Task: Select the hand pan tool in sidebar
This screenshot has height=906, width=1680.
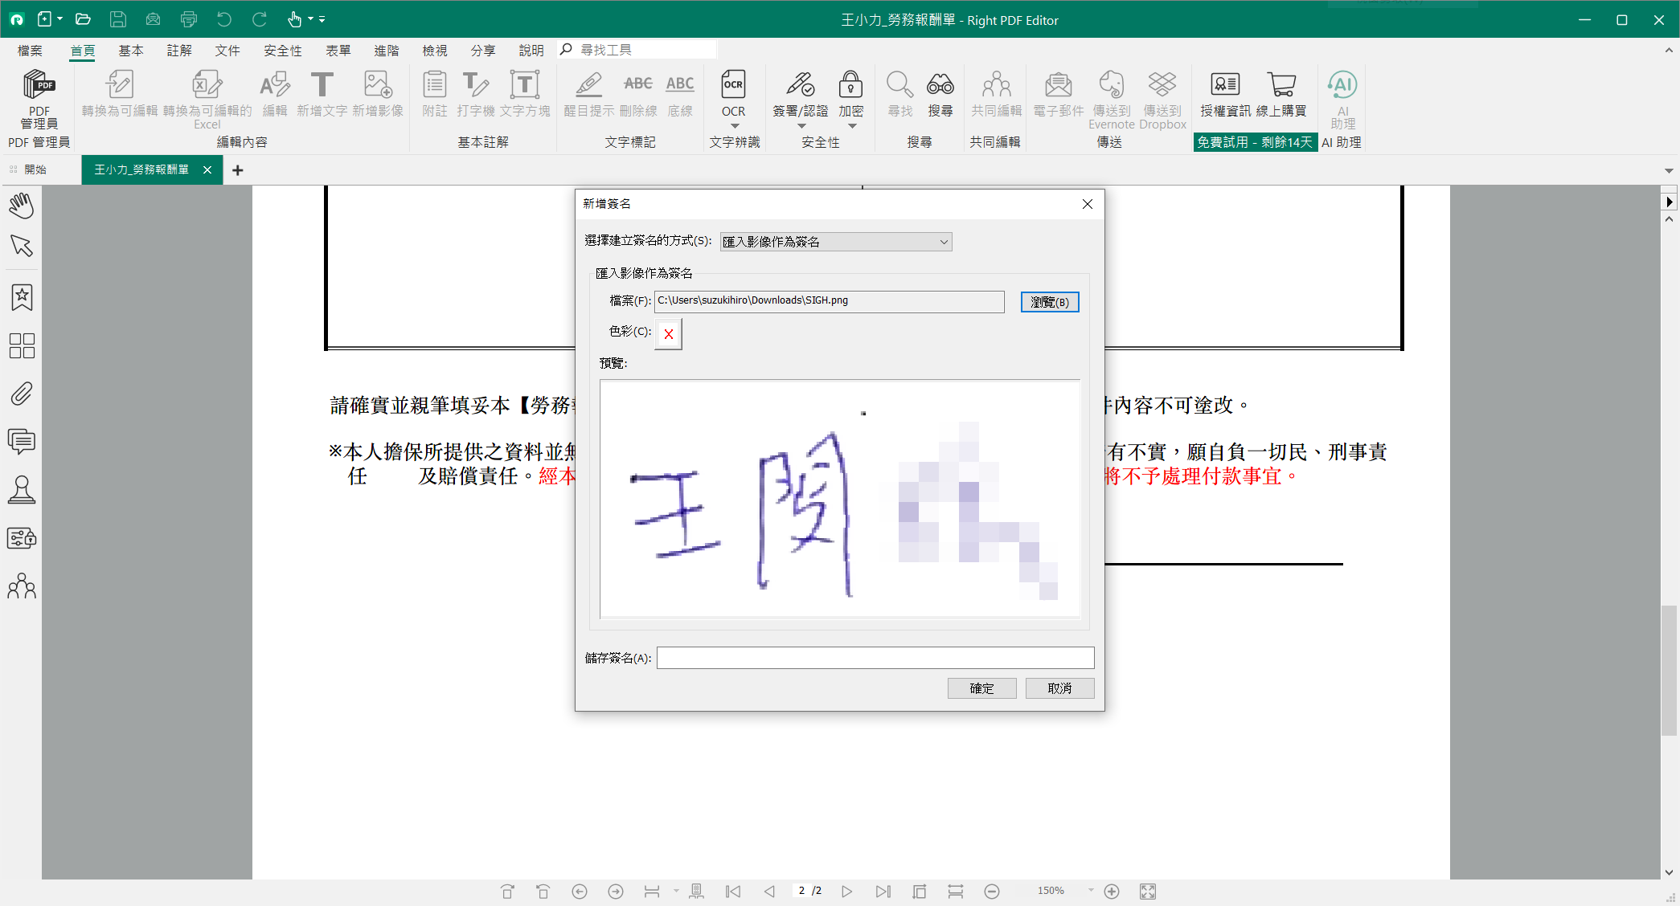Action: [22, 206]
